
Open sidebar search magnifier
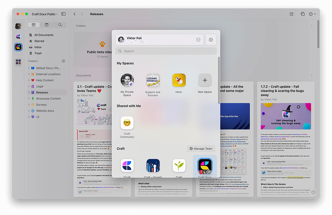click(60, 25)
